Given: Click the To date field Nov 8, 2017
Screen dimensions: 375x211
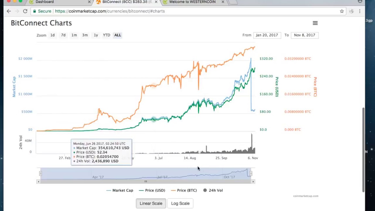Looking at the screenshot, I should pos(305,35).
